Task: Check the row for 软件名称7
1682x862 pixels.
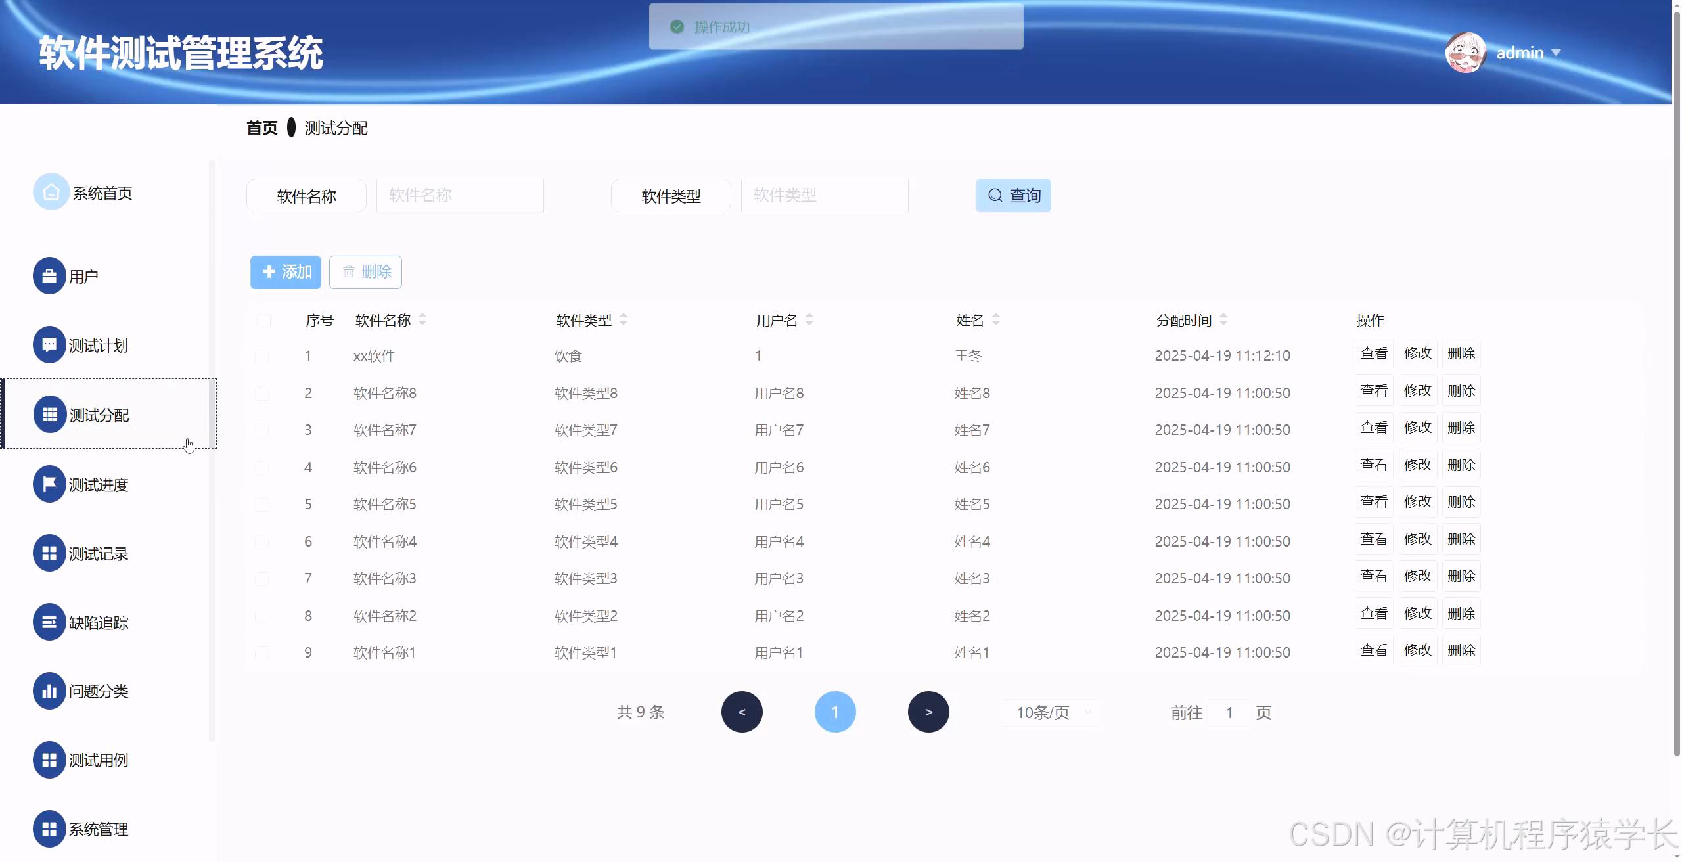Action: [262, 430]
